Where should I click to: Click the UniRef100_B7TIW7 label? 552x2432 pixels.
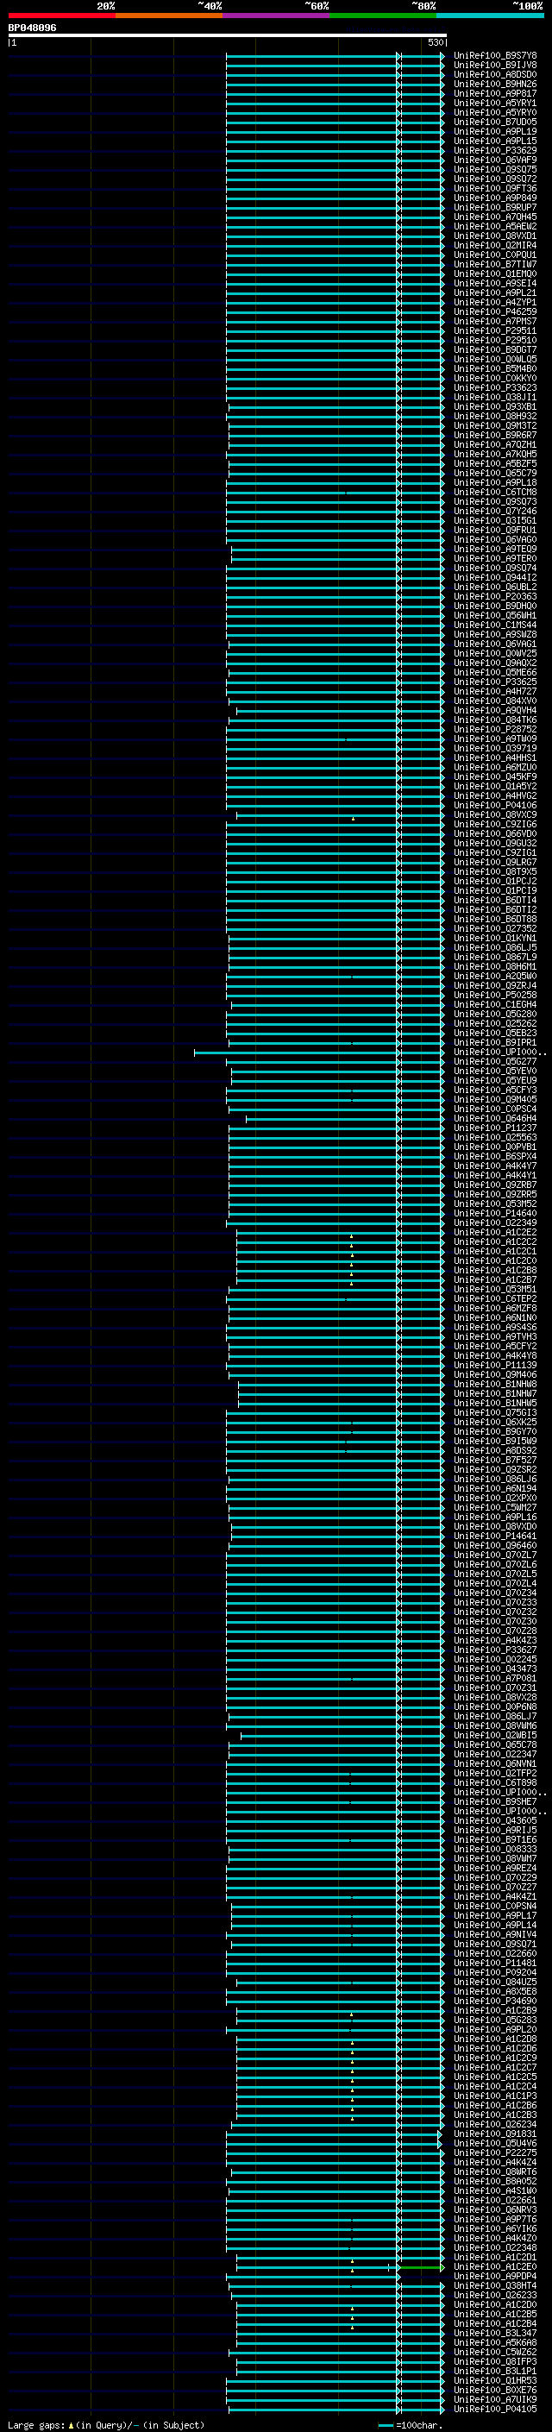(495, 264)
